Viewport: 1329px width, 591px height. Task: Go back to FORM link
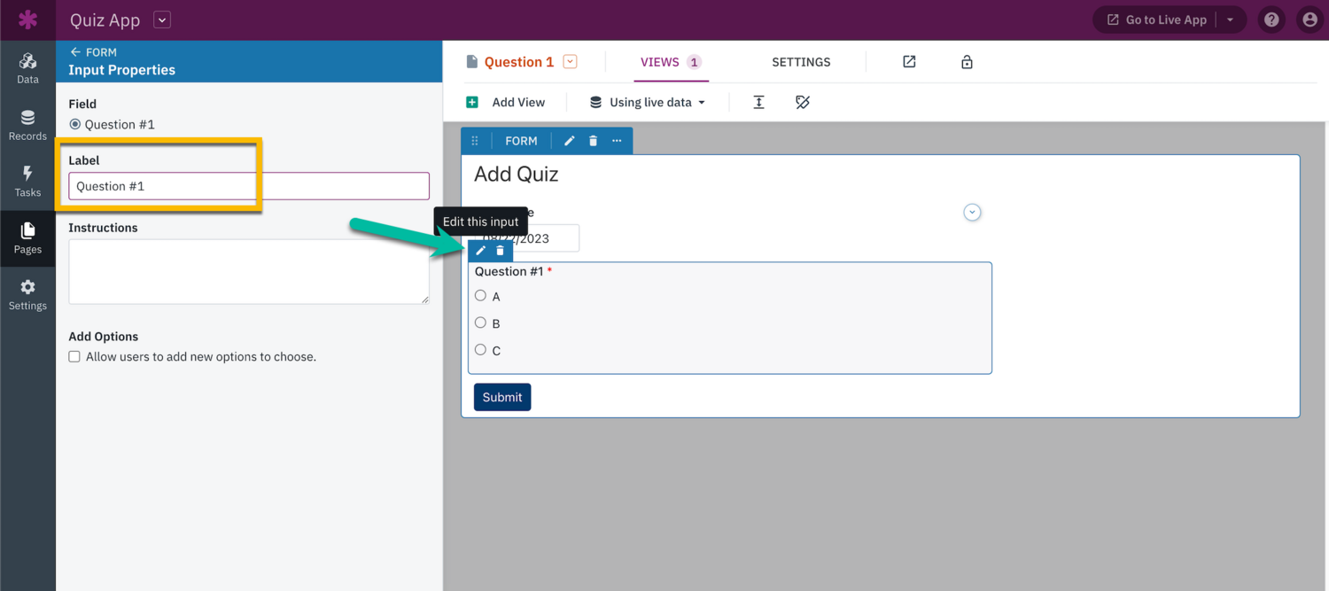click(94, 52)
